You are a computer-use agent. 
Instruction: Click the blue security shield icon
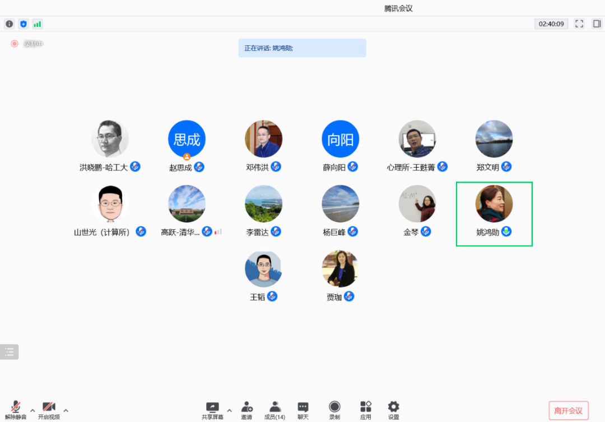(24, 24)
